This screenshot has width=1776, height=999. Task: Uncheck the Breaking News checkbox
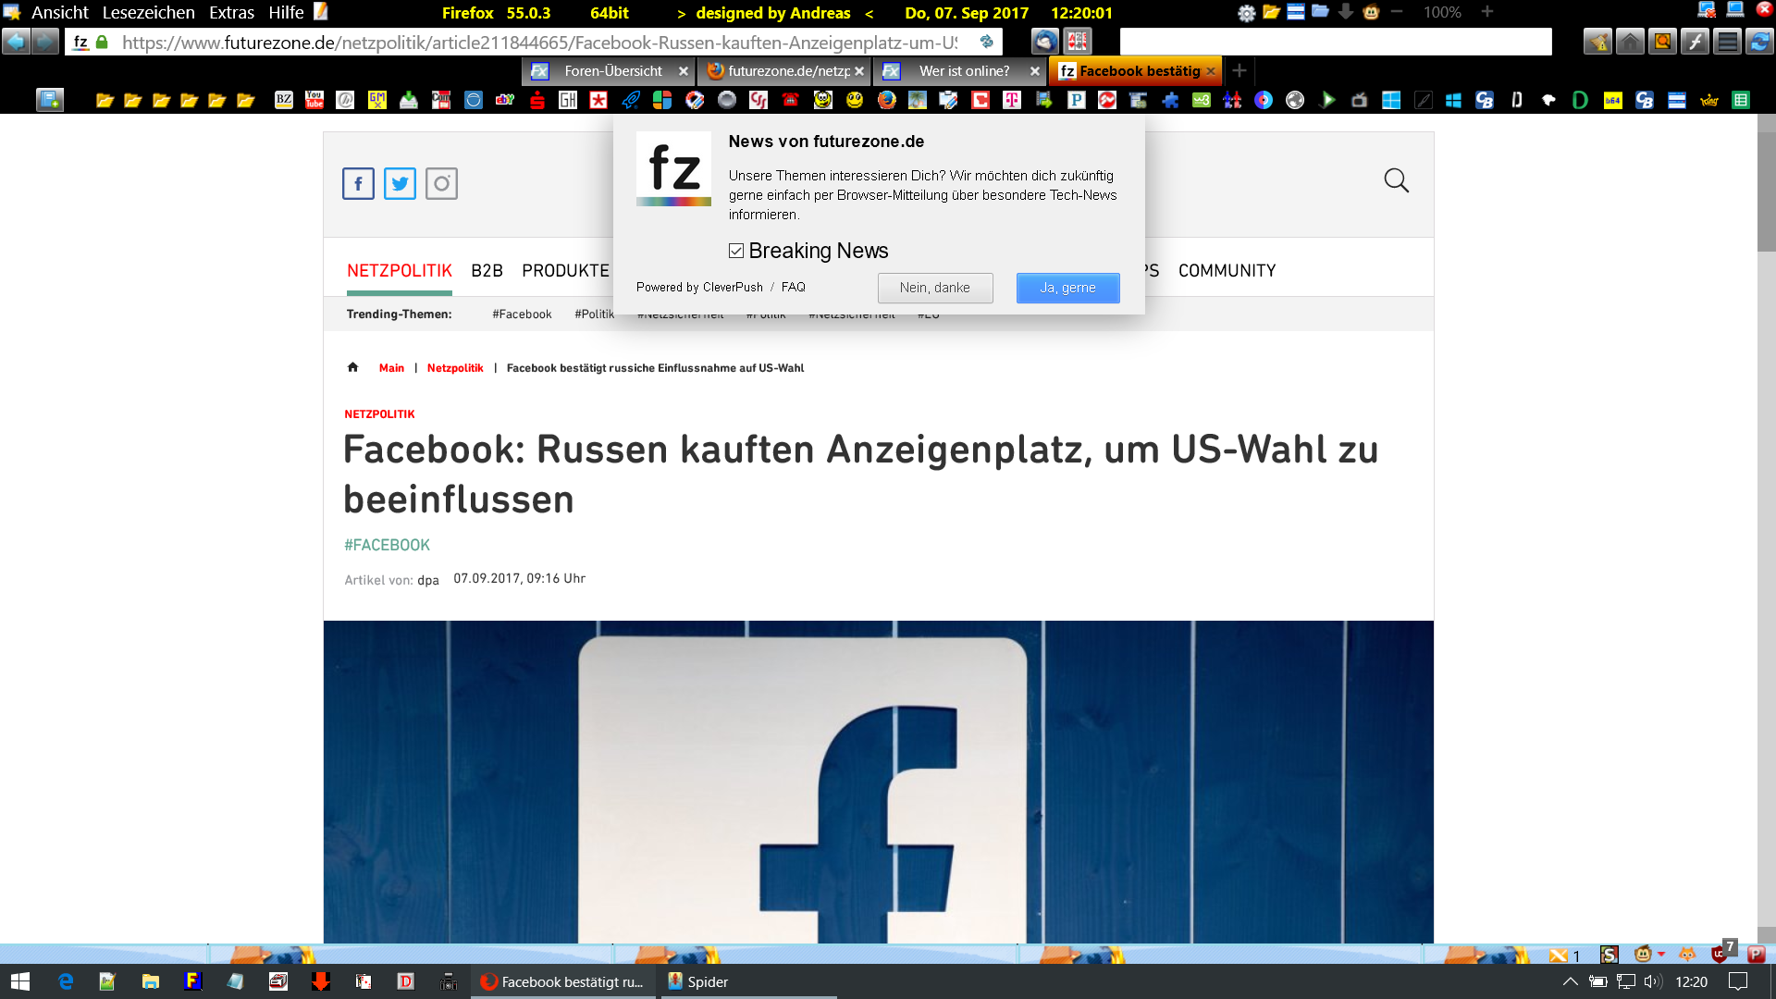[x=736, y=251]
